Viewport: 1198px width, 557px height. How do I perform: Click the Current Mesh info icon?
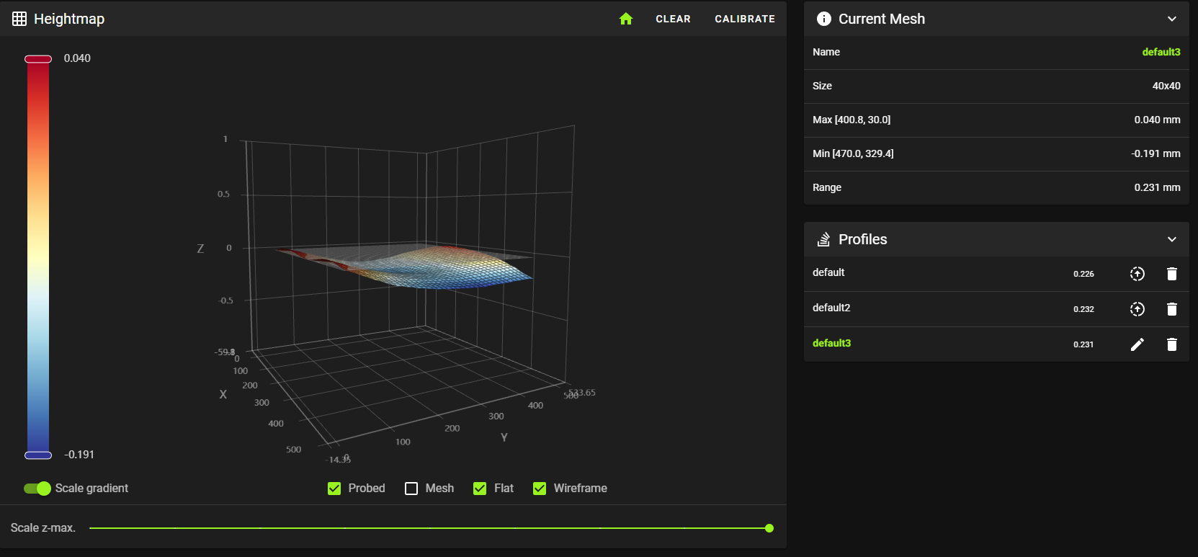pos(824,19)
